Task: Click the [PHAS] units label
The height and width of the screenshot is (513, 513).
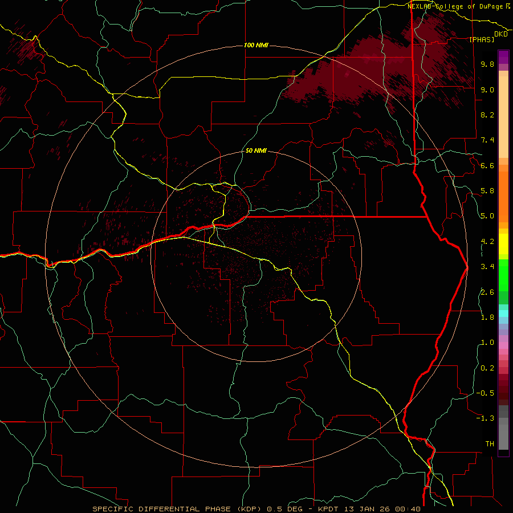Action: coord(482,39)
